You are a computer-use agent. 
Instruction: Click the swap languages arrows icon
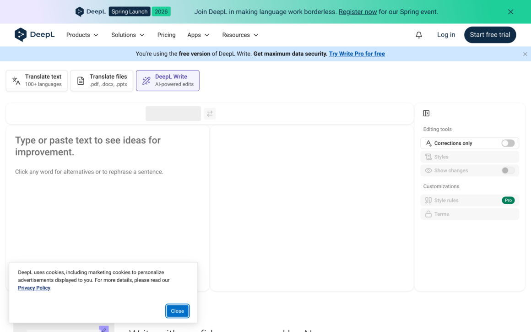click(x=210, y=114)
